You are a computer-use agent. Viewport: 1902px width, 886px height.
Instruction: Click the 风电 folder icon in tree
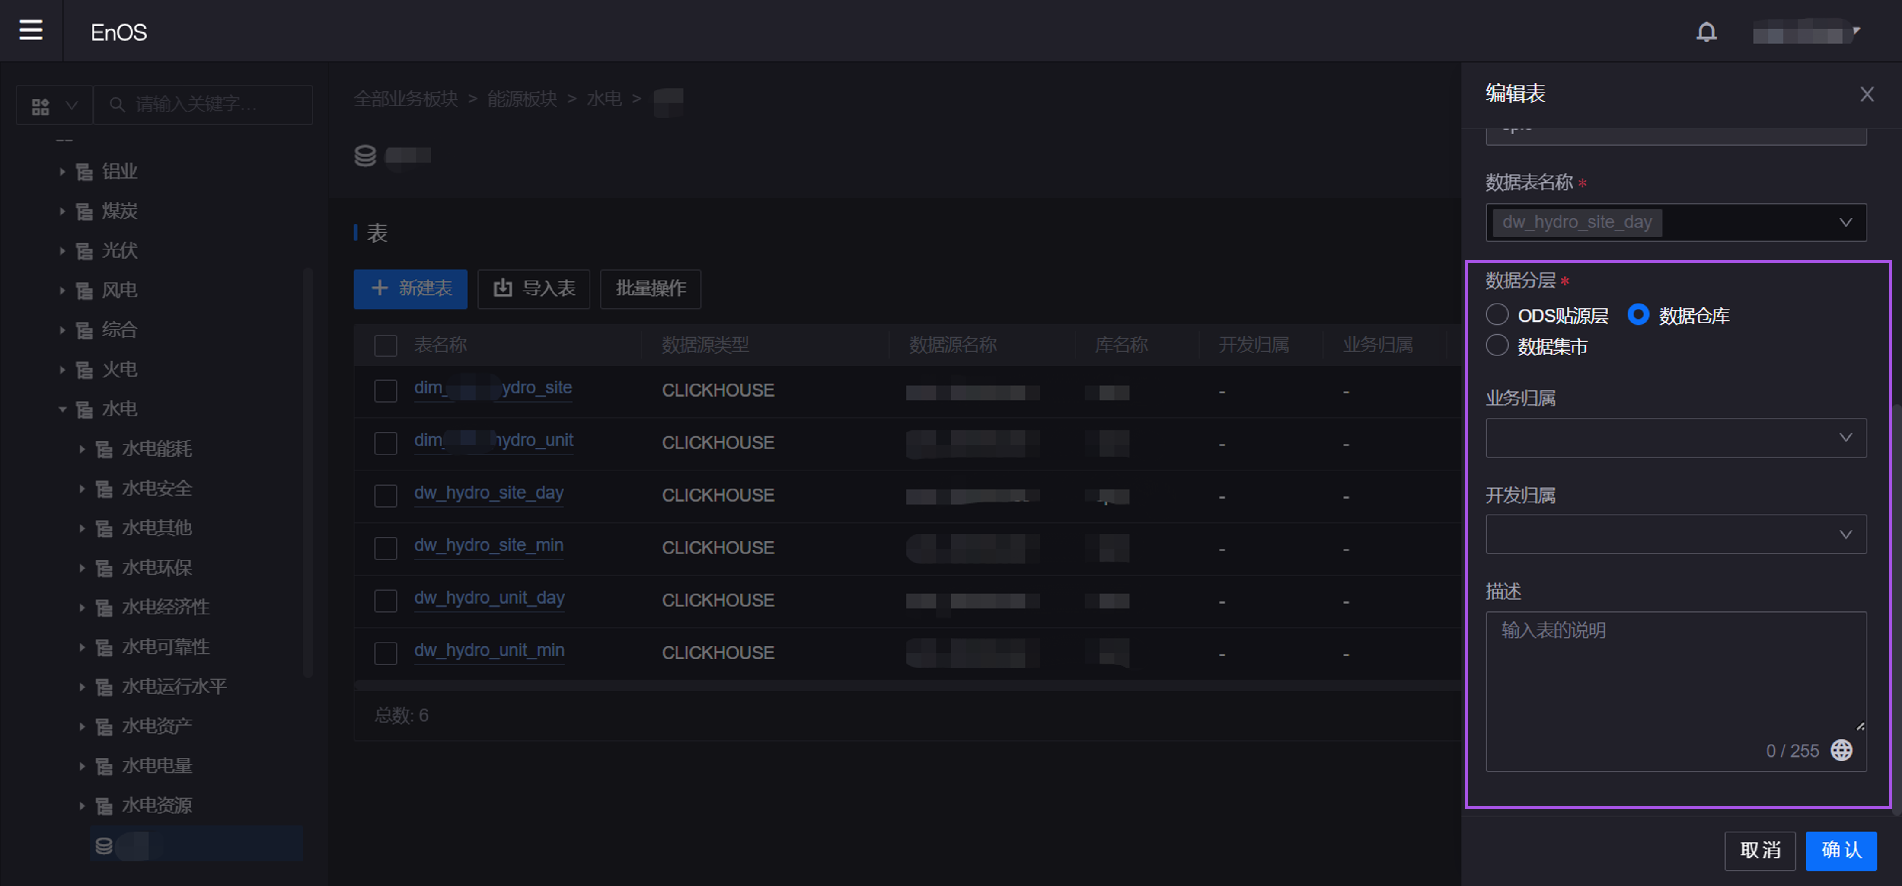(84, 291)
